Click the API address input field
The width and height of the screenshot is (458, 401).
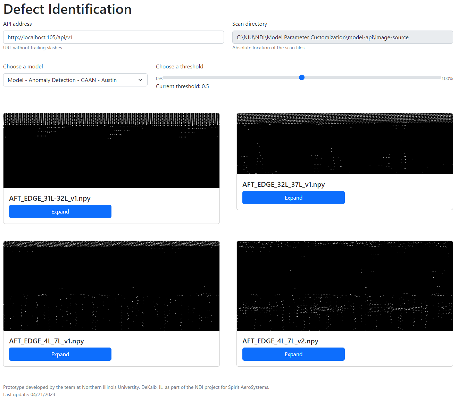pyautogui.click(x=113, y=37)
